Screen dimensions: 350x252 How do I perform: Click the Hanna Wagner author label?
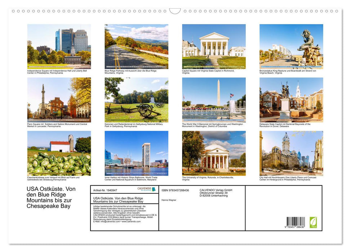click(x=169, y=200)
